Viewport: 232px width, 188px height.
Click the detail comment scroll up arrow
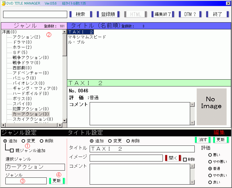(192, 104)
